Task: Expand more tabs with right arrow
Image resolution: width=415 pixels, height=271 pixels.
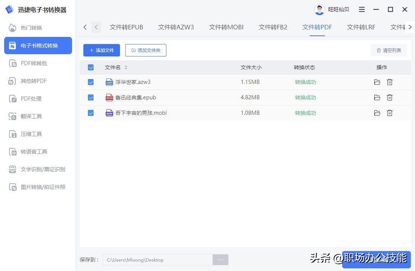Action: pos(410,27)
